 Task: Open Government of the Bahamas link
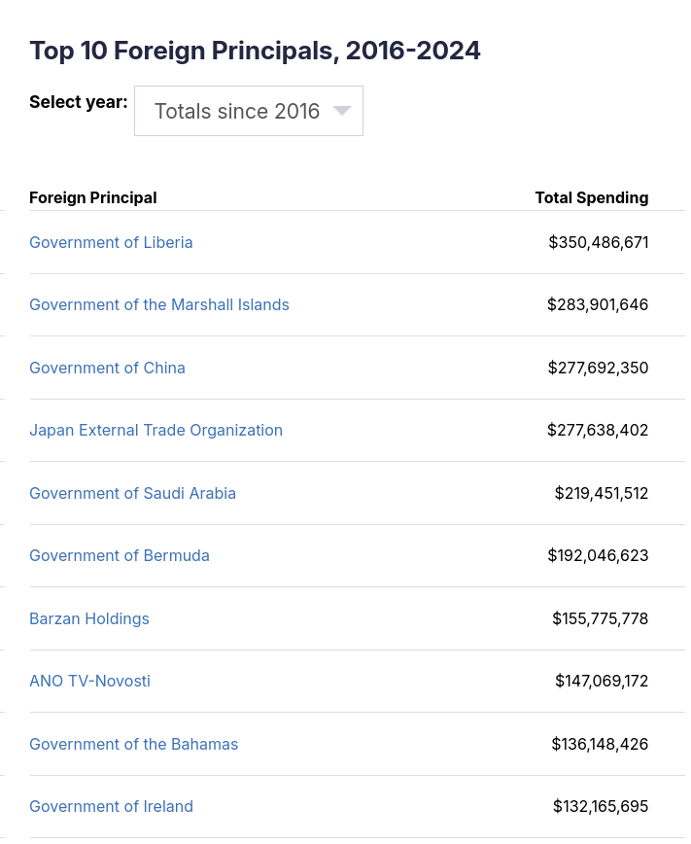tap(133, 744)
